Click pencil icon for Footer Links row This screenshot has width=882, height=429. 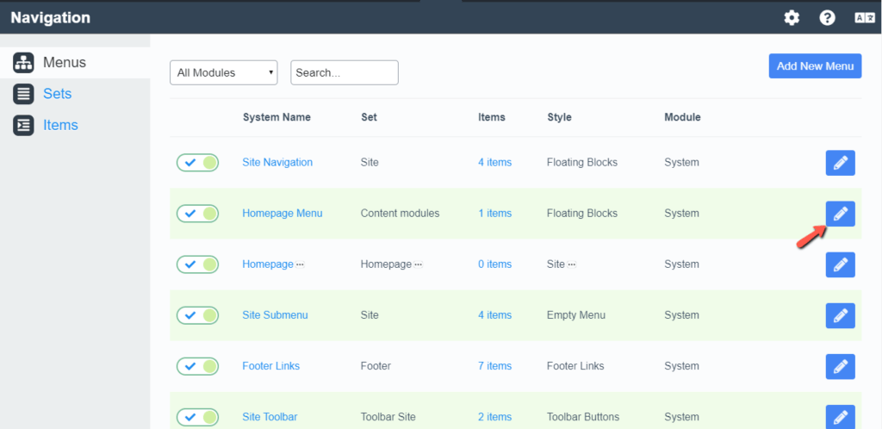pos(840,366)
